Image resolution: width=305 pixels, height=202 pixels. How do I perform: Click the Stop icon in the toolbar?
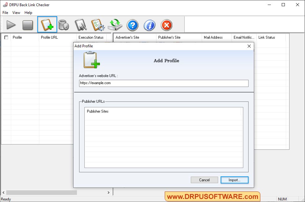point(28,25)
